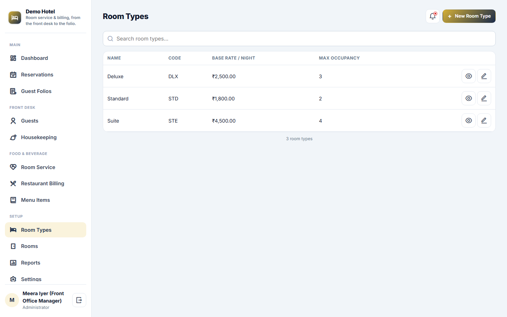
Task: Open Restaurant Billing
Action: coord(45,184)
